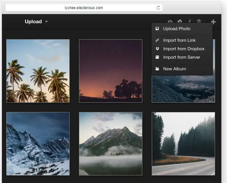
Task: Click the Upload album title
Action: point(33,22)
